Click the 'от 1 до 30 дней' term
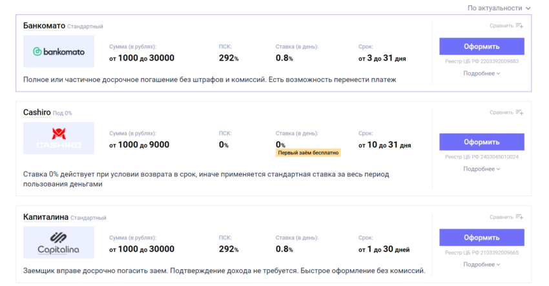The height and width of the screenshot is (286, 549). [384, 249]
